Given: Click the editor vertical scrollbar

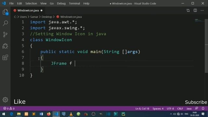Looking at the screenshot, I should click(206, 46).
